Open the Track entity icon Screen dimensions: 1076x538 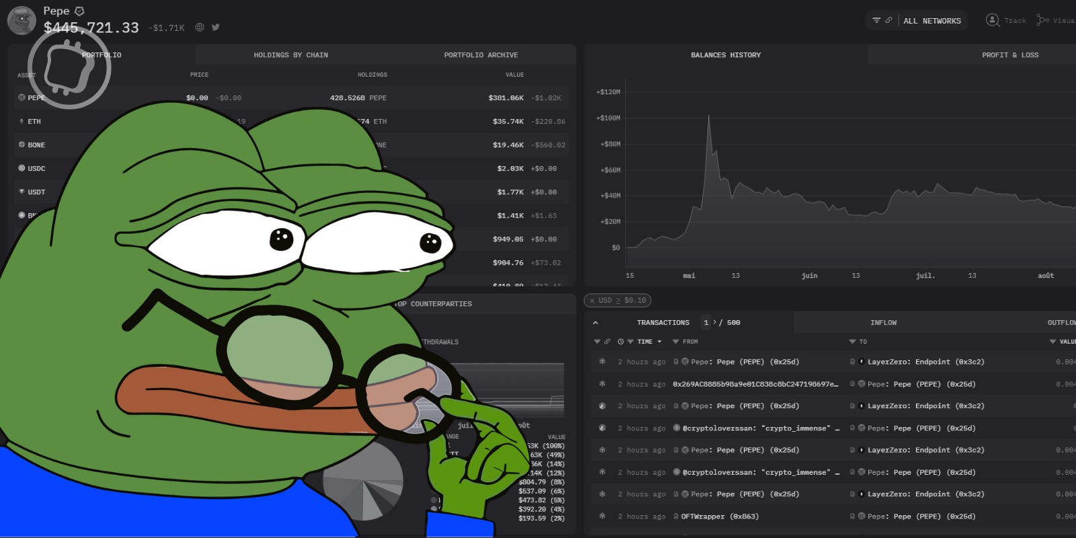993,20
